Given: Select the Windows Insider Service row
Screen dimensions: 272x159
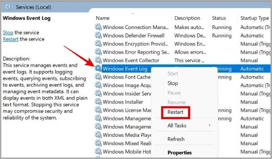Looking at the screenshot, I should 127,94.
